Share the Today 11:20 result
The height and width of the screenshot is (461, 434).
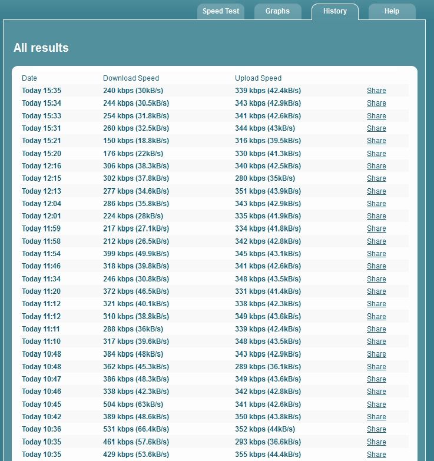[376, 291]
